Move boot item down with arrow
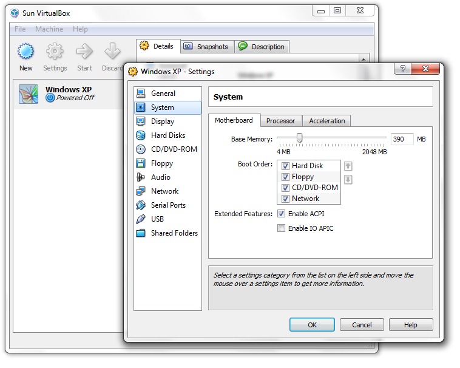This screenshot has height=368, width=460. pos(348,179)
